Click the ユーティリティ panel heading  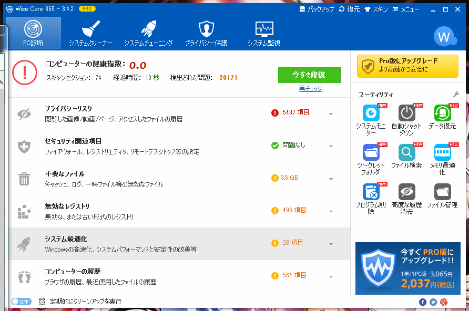tap(376, 95)
